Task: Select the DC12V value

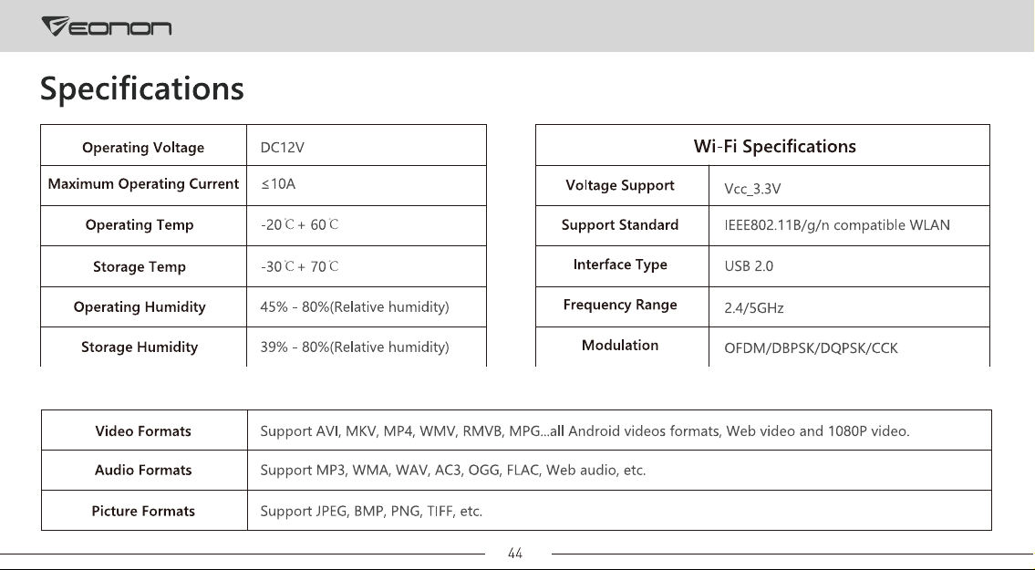Action: click(x=283, y=148)
